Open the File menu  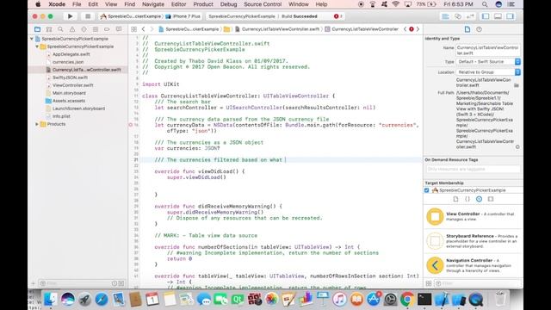pos(77,4)
